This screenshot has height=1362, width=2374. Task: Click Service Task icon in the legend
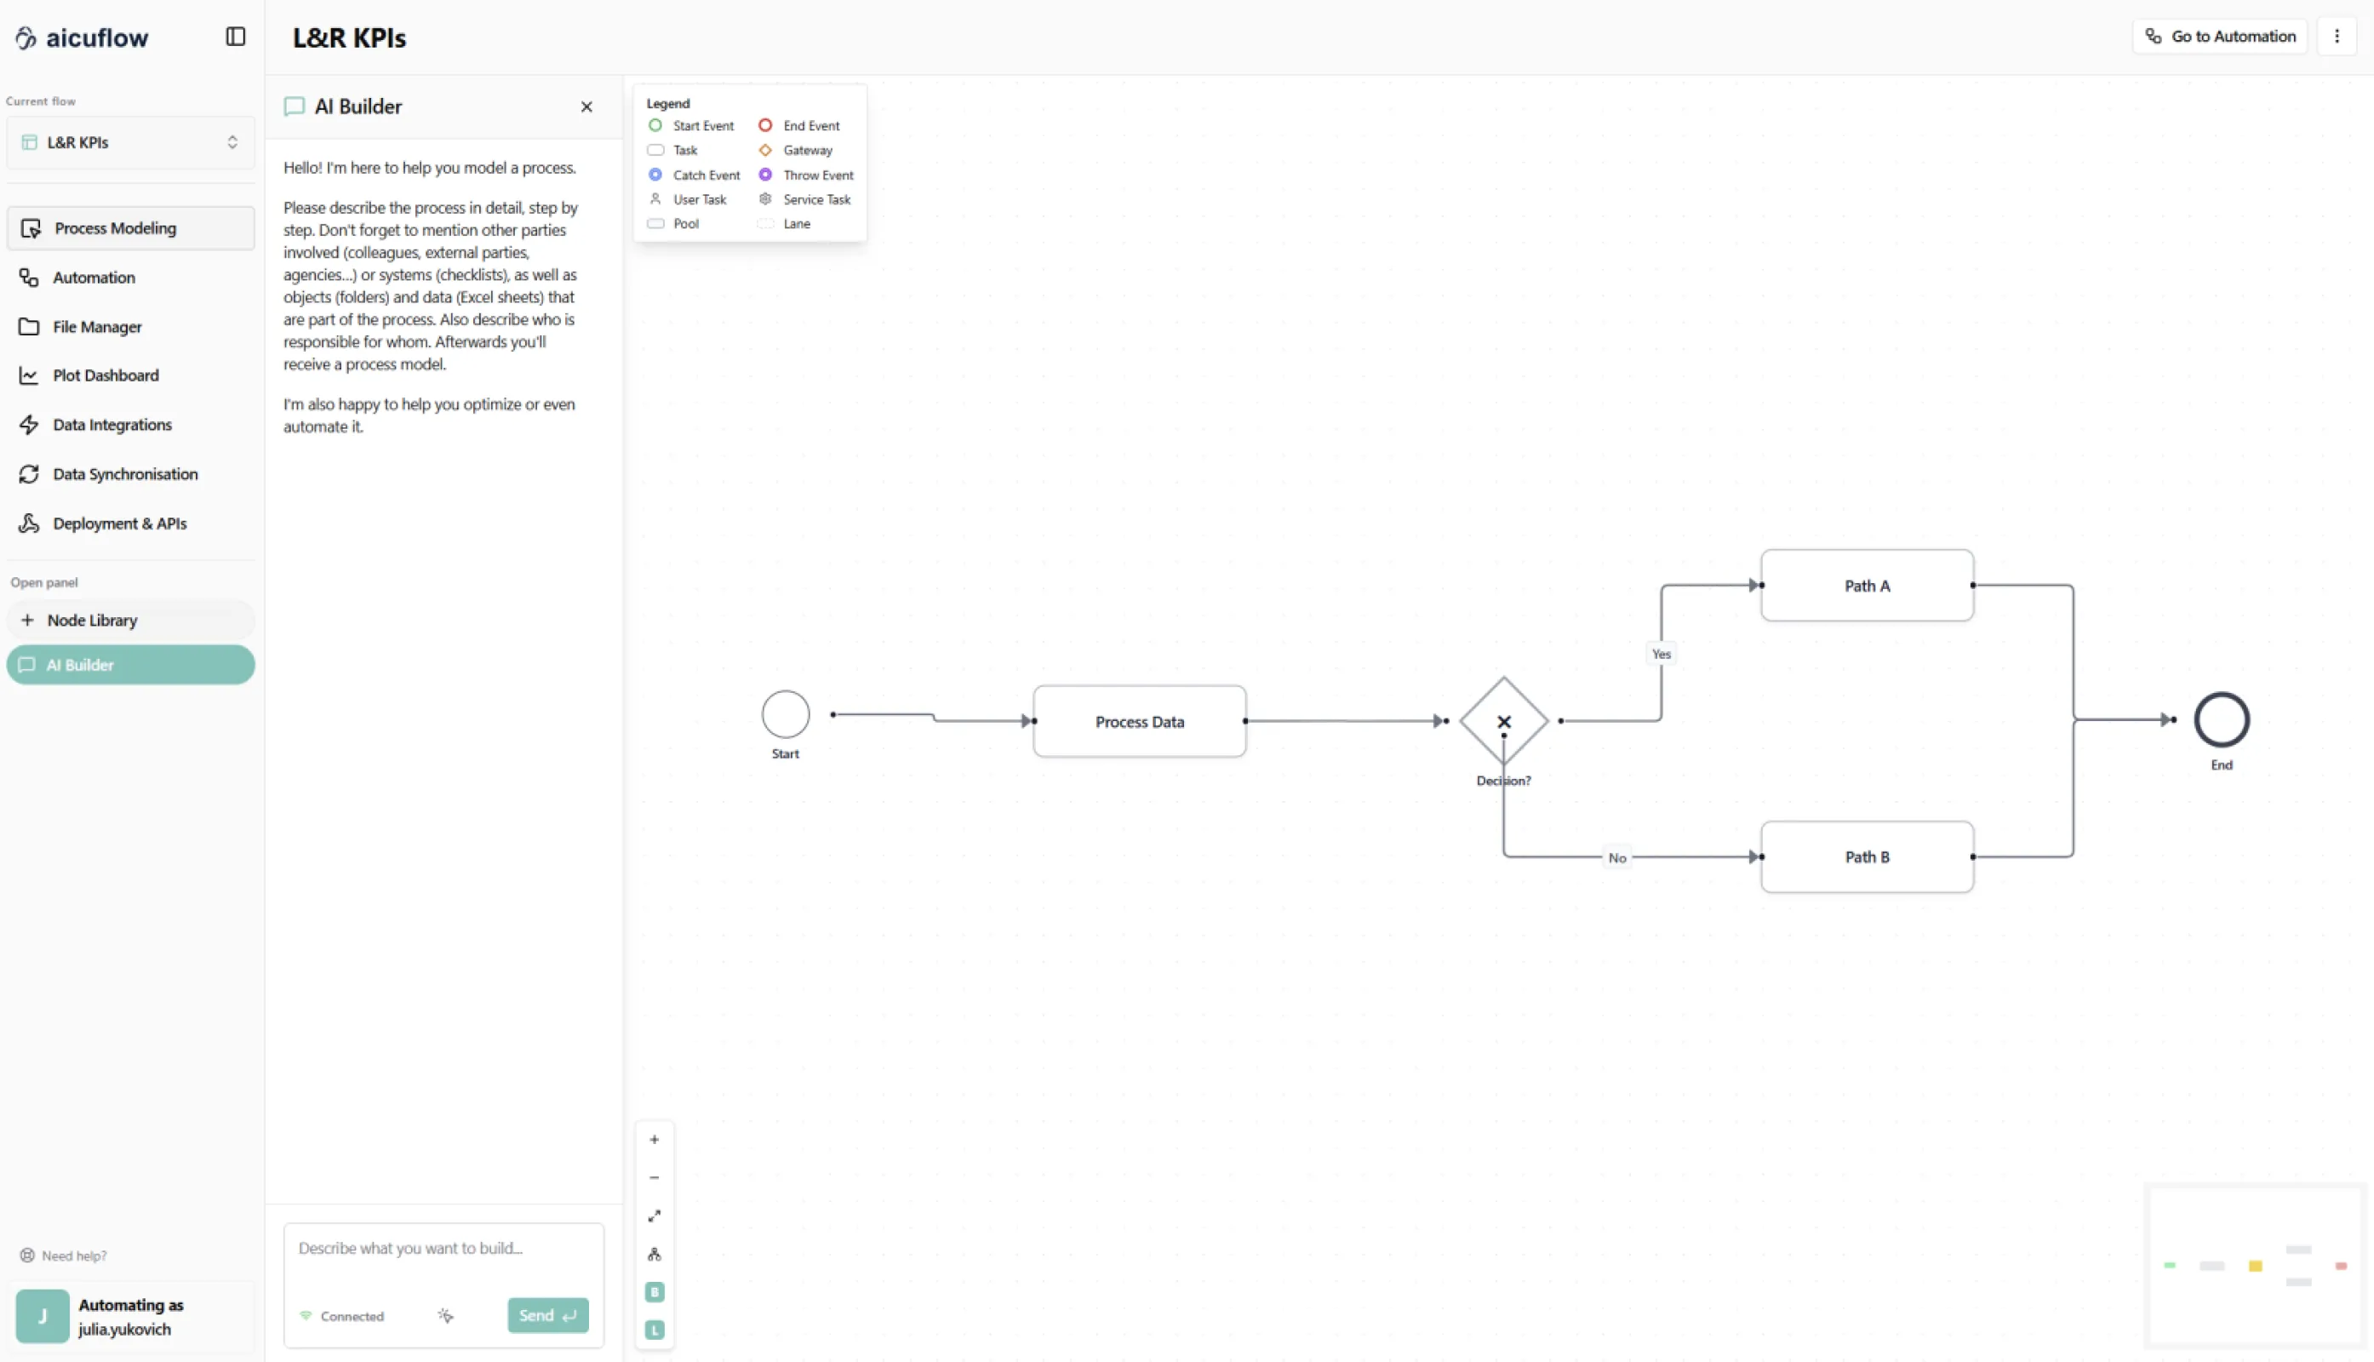[x=765, y=199]
